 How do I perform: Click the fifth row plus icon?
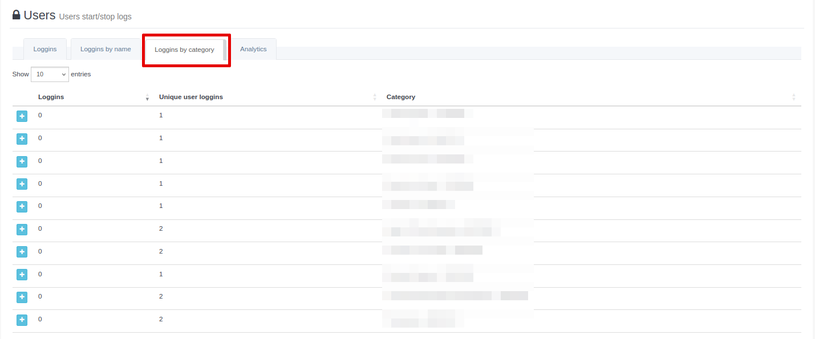point(22,206)
